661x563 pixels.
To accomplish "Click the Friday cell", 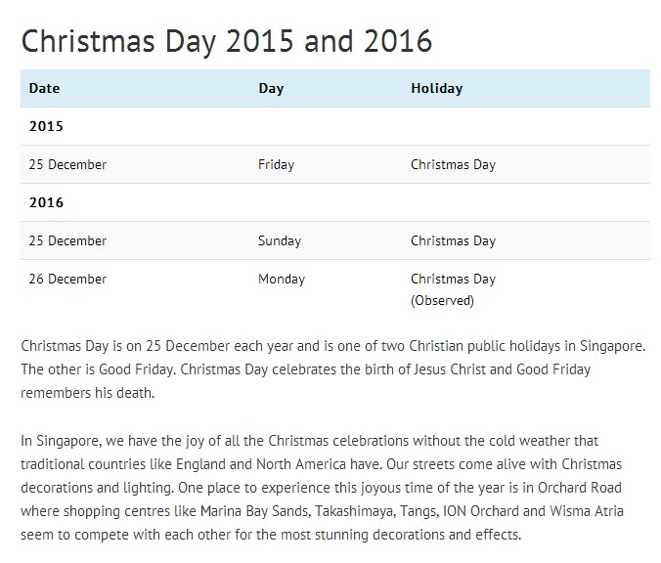I will [x=276, y=164].
